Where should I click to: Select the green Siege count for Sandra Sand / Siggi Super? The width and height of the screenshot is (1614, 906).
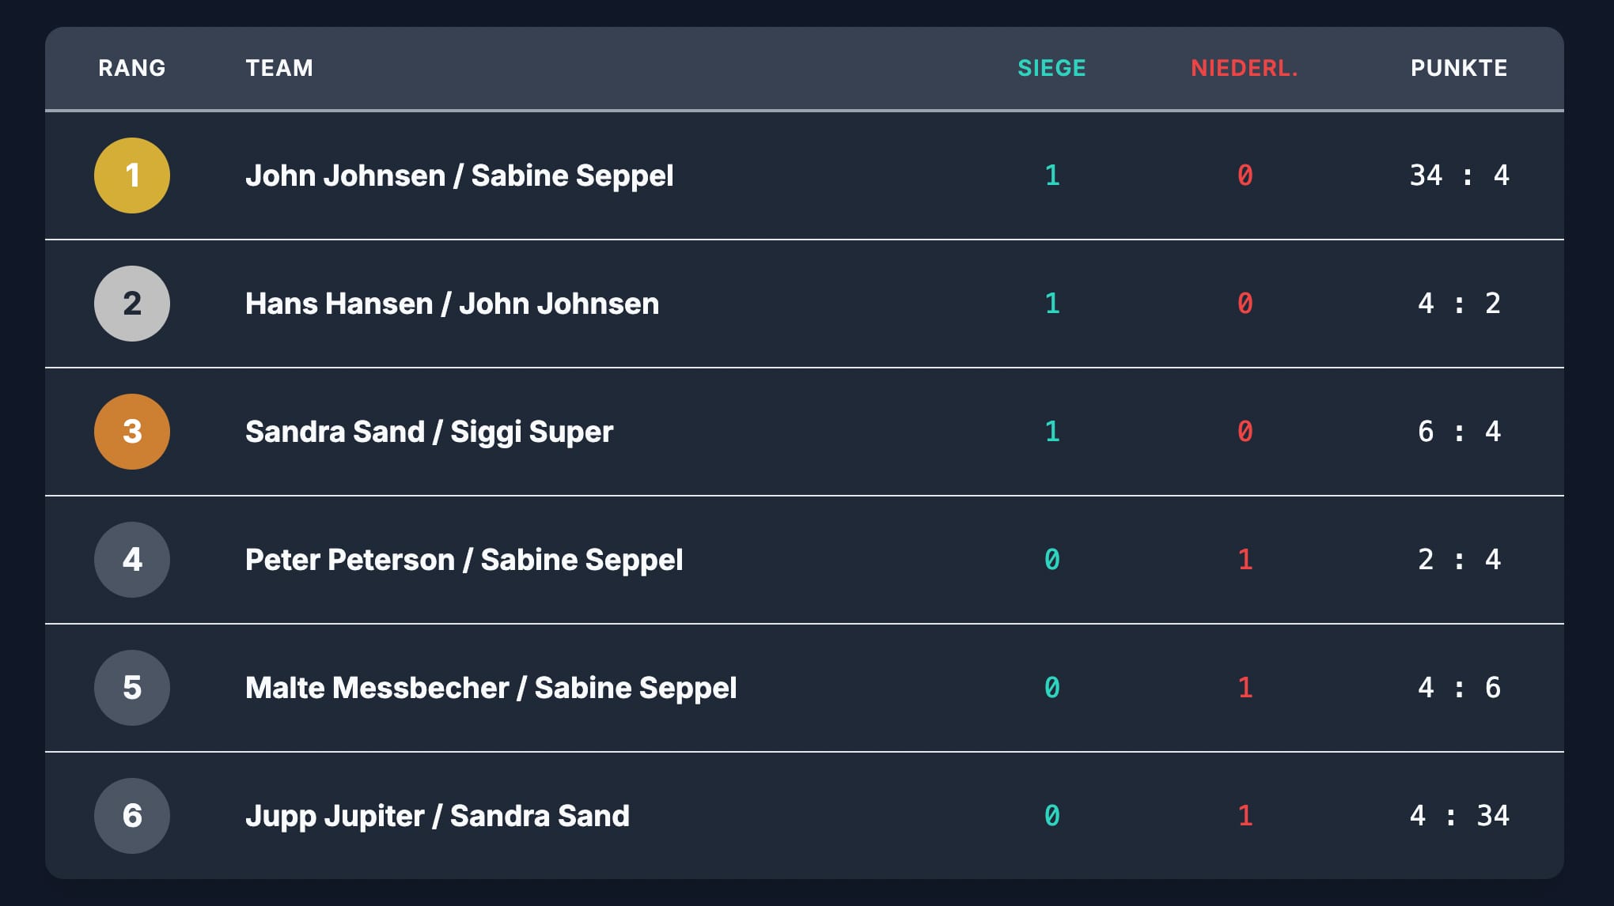[1051, 432]
